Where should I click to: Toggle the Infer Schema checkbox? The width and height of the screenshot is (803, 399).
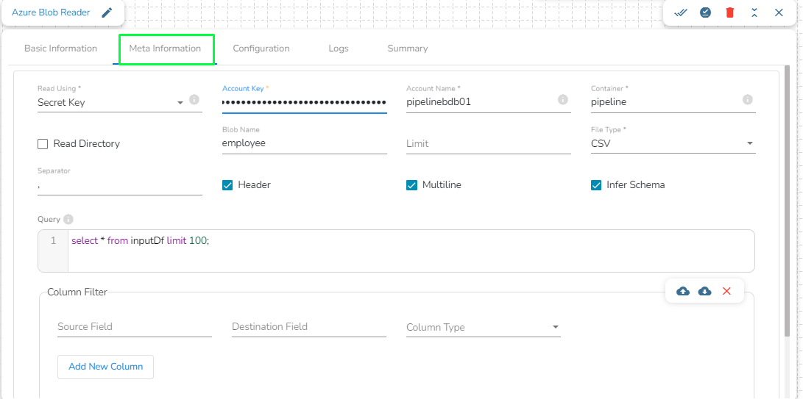596,185
